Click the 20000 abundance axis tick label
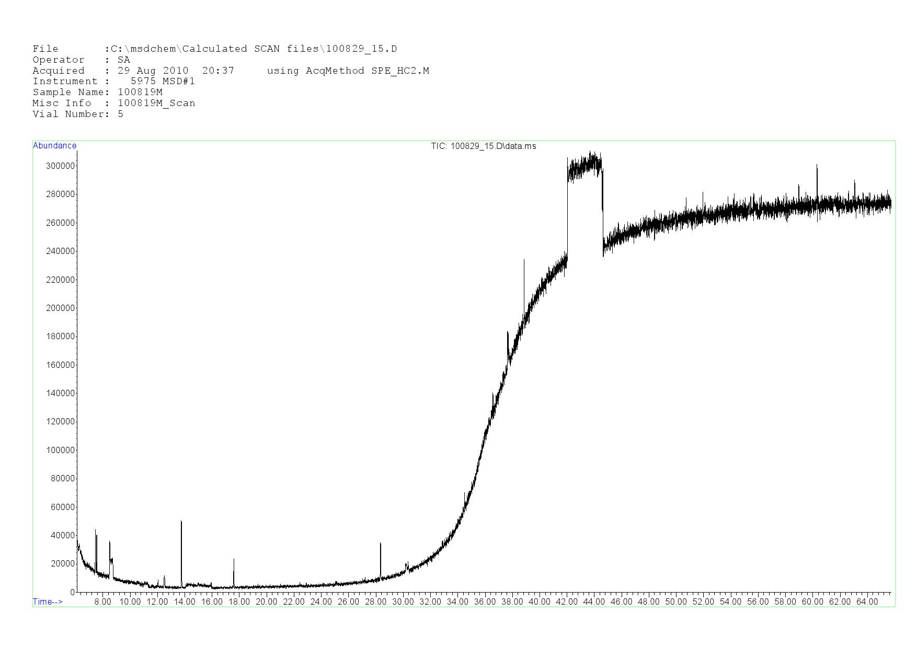Image resolution: width=917 pixels, height=648 pixels. click(62, 564)
